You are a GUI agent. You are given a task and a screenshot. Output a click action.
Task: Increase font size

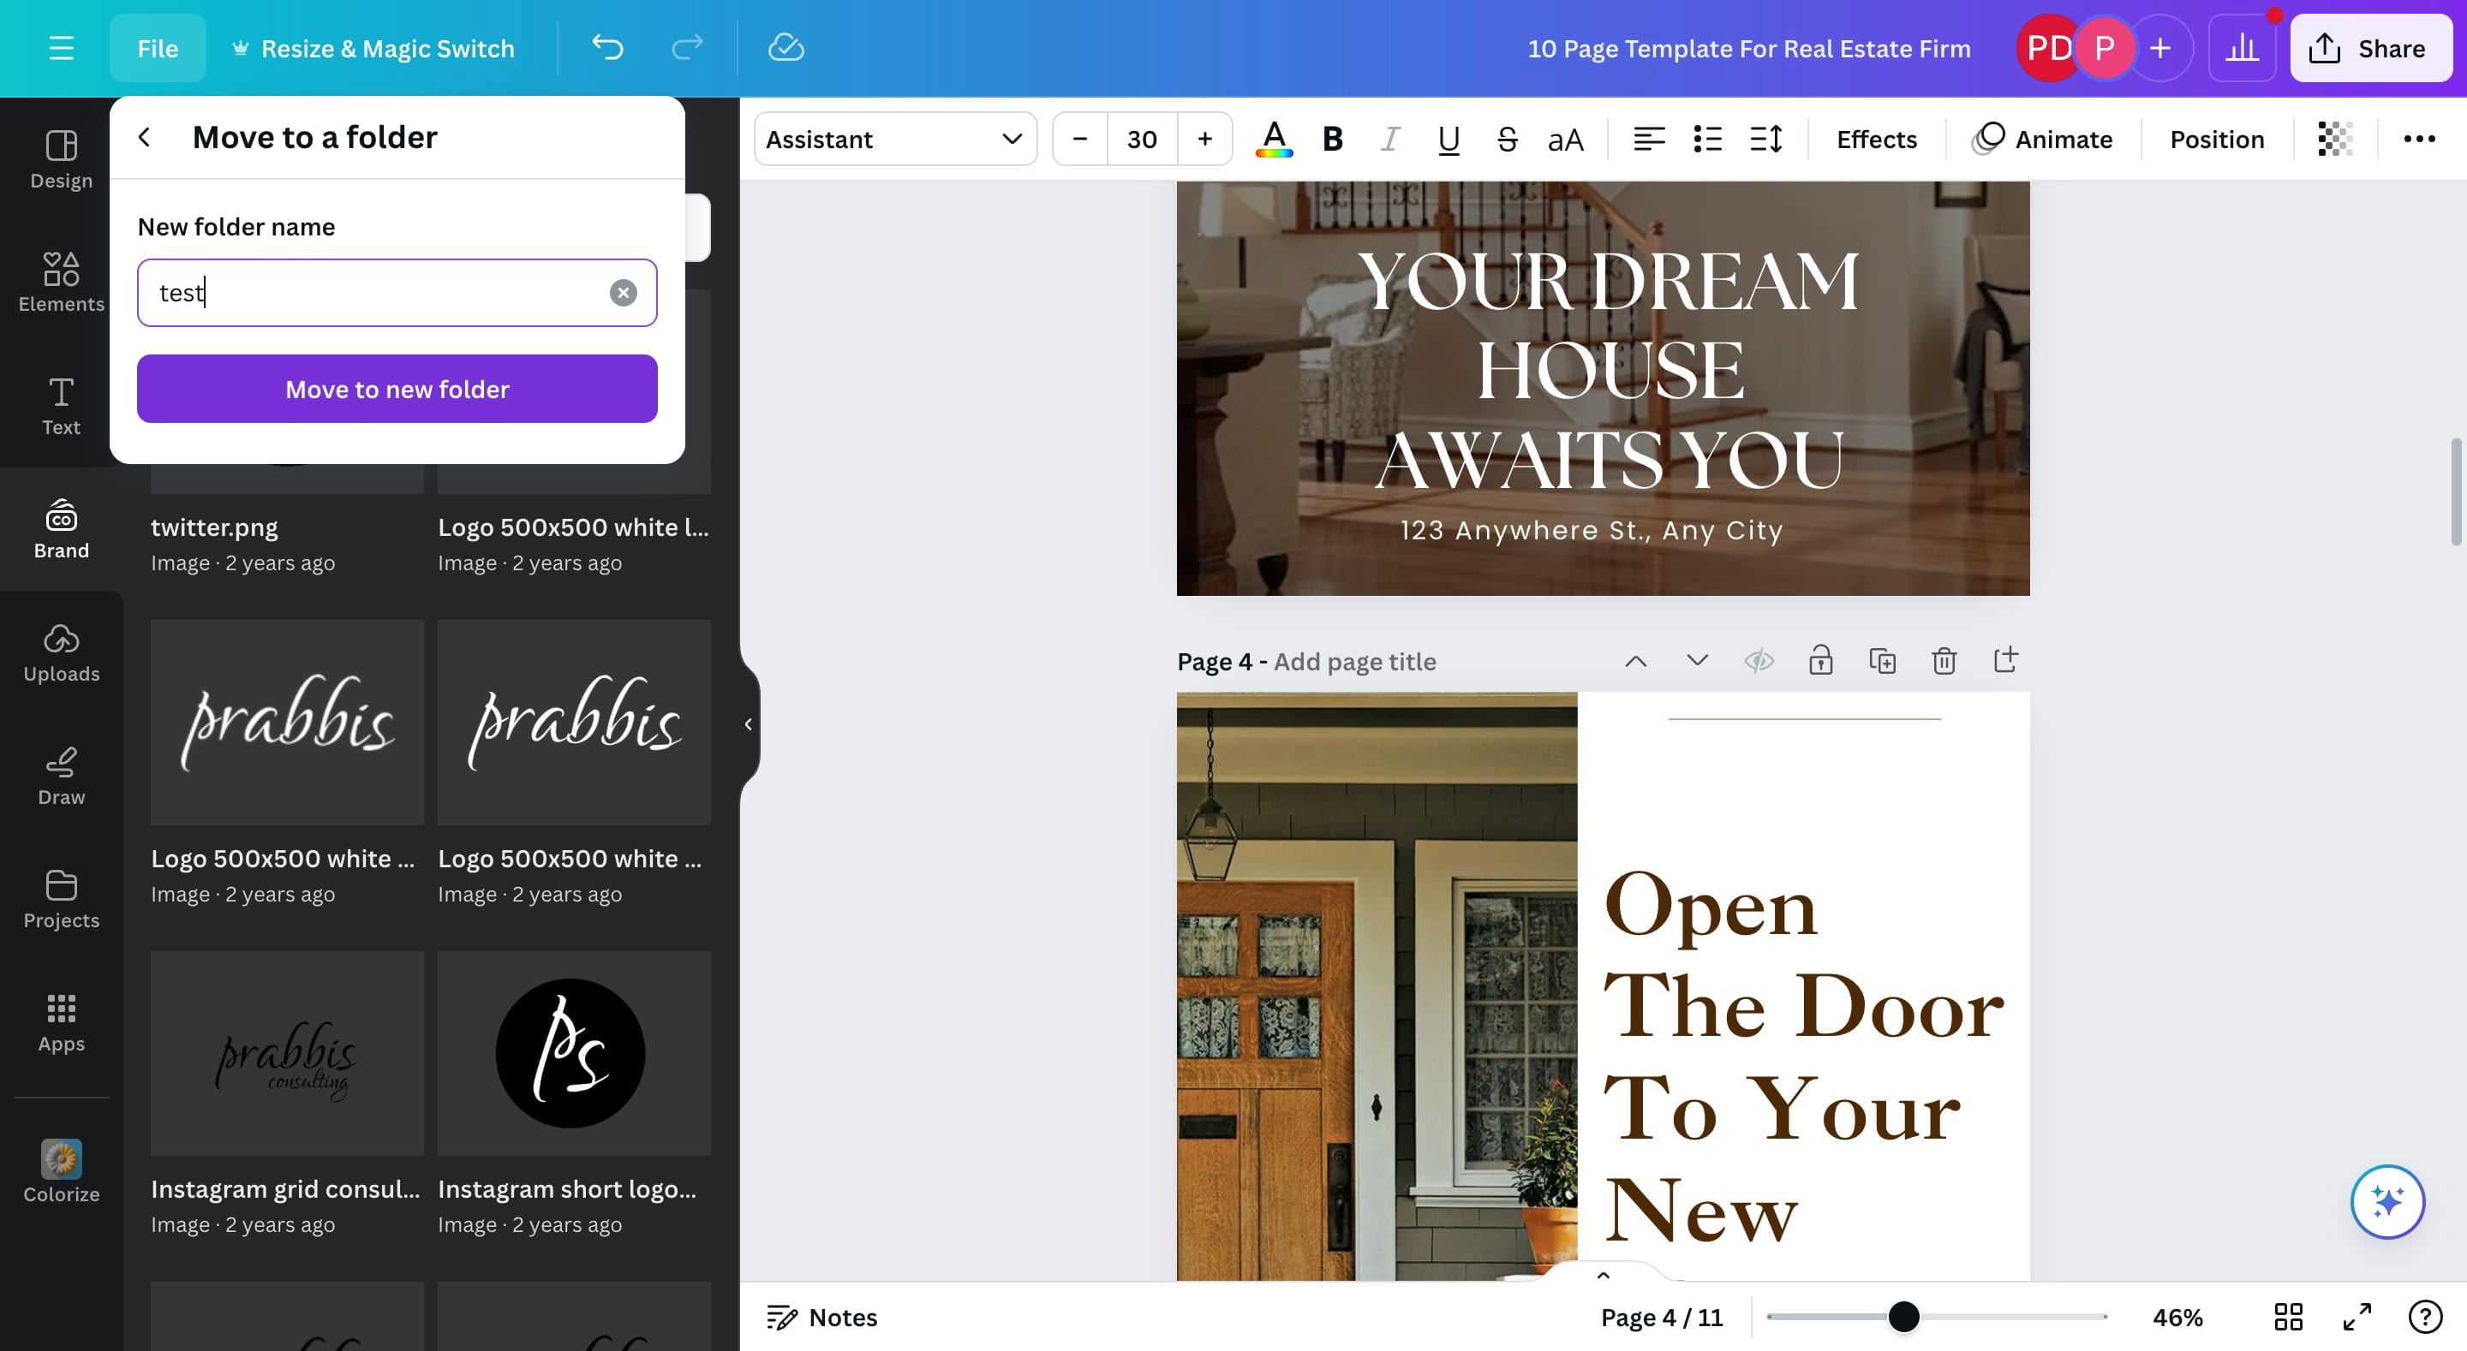[x=1204, y=139]
